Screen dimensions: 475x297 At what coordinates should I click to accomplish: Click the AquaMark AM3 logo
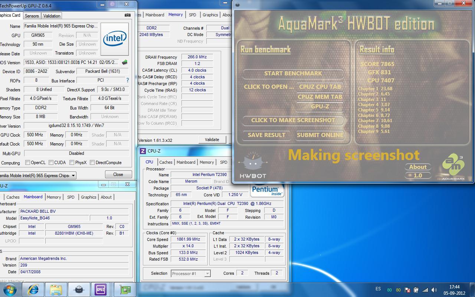[x=453, y=166]
